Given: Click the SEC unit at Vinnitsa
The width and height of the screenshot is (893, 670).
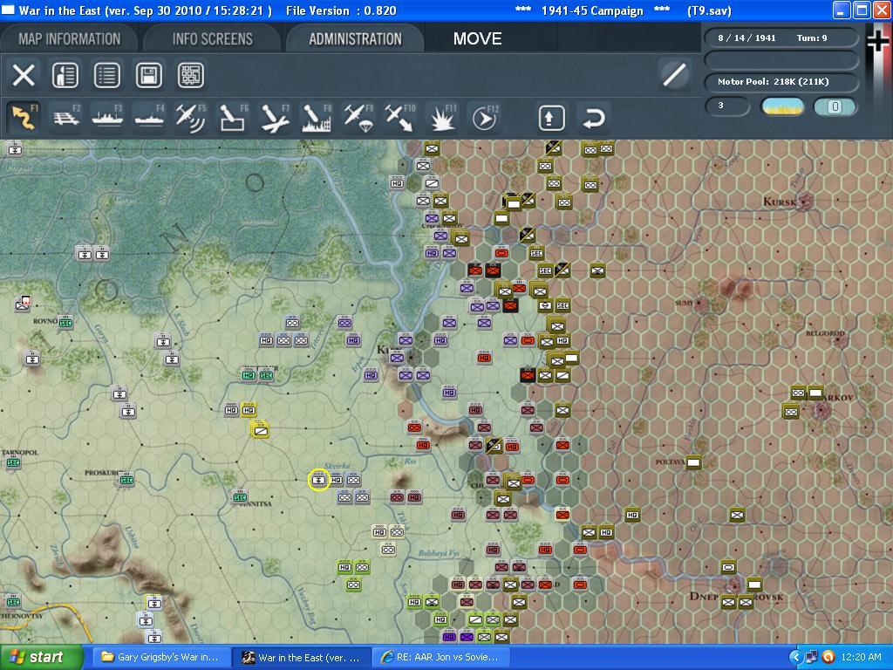Looking at the screenshot, I should click(x=240, y=496).
